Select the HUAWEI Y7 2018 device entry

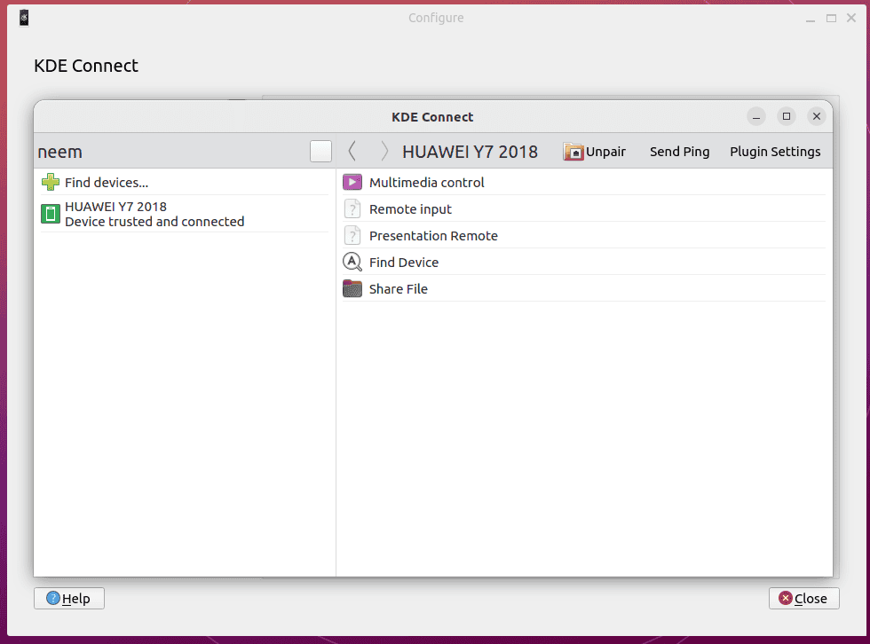tap(185, 214)
